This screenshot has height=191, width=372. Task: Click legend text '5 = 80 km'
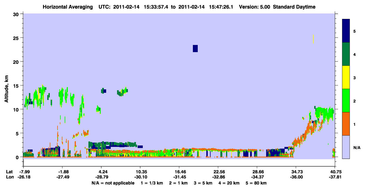point(256,183)
